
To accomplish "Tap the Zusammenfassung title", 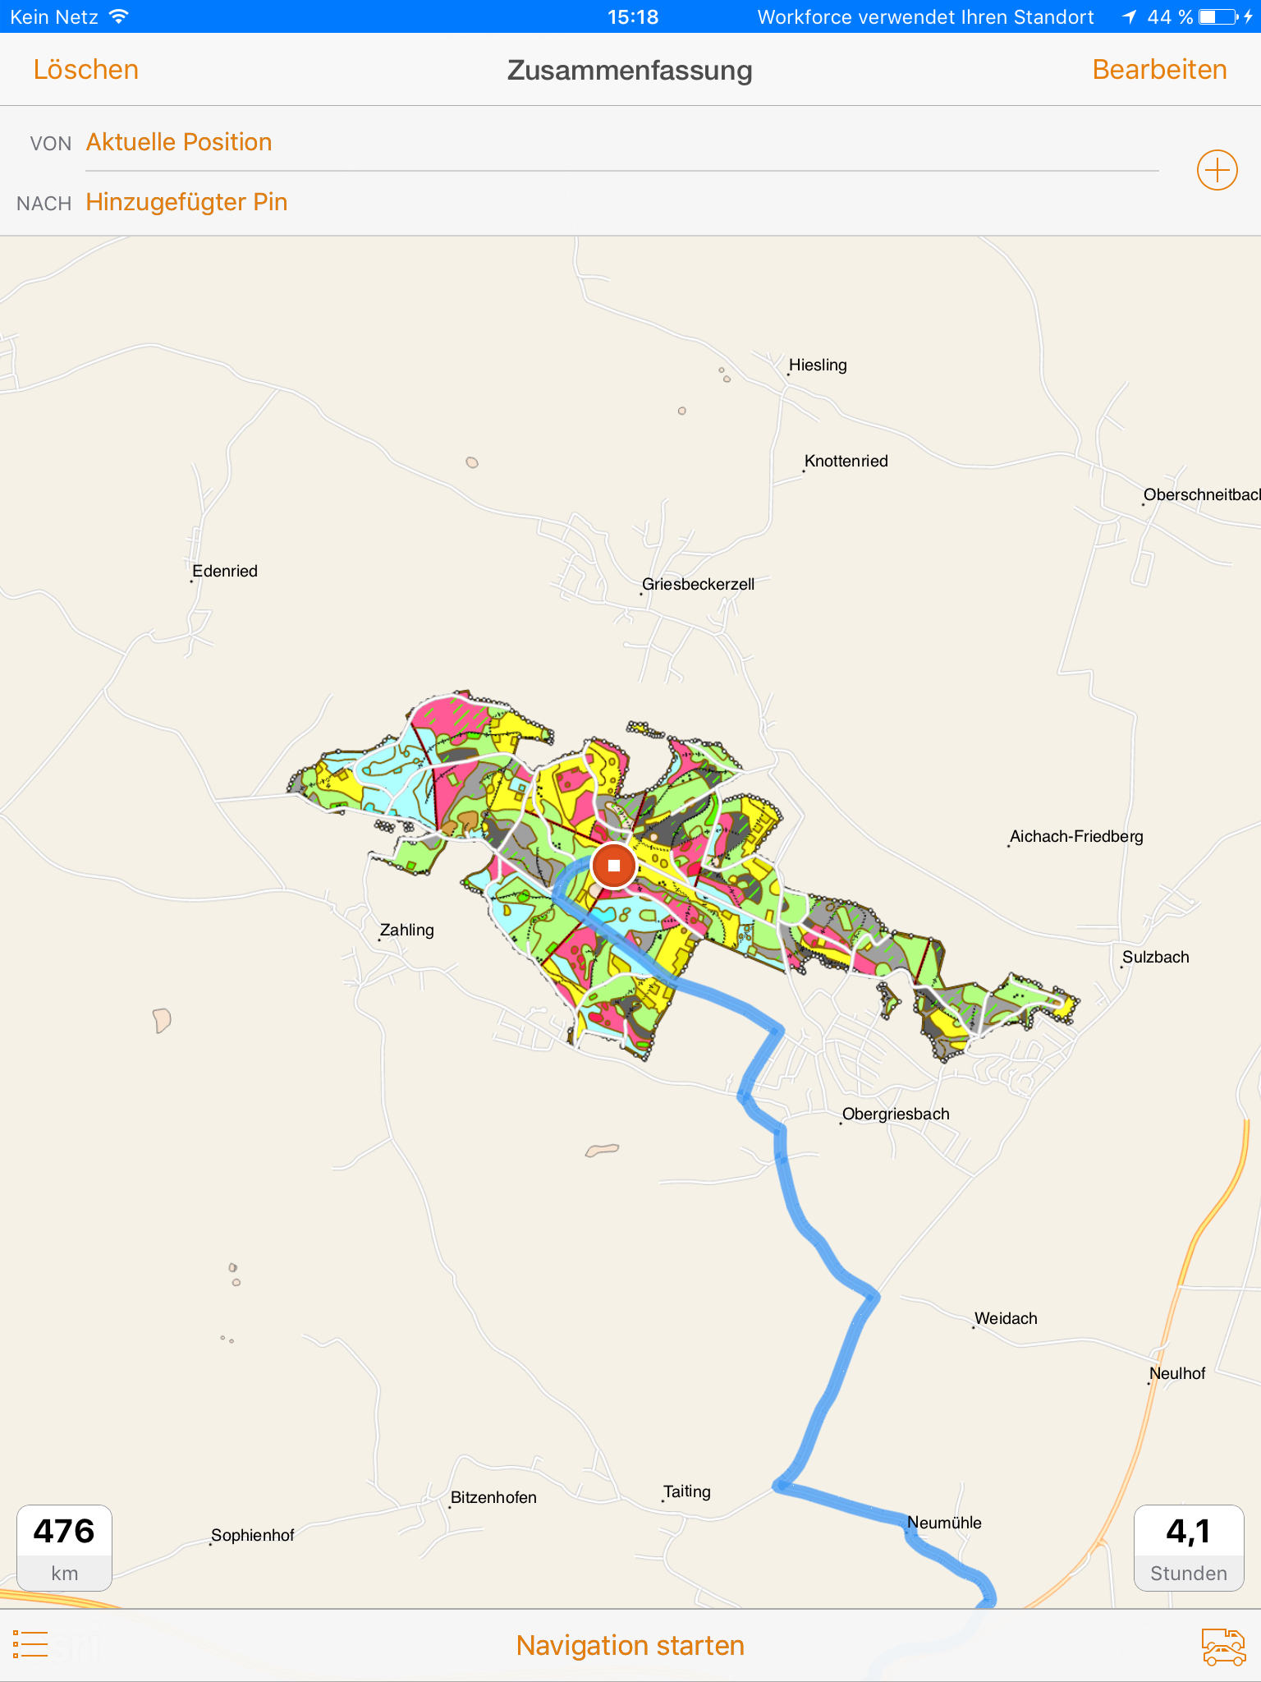I will click(x=630, y=71).
